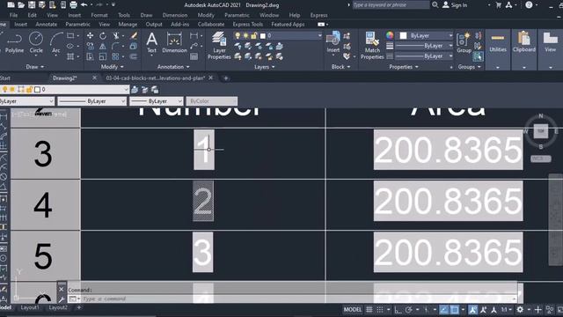Toggle layer on/off lightbulb in ribbon layer list

click(x=238, y=35)
